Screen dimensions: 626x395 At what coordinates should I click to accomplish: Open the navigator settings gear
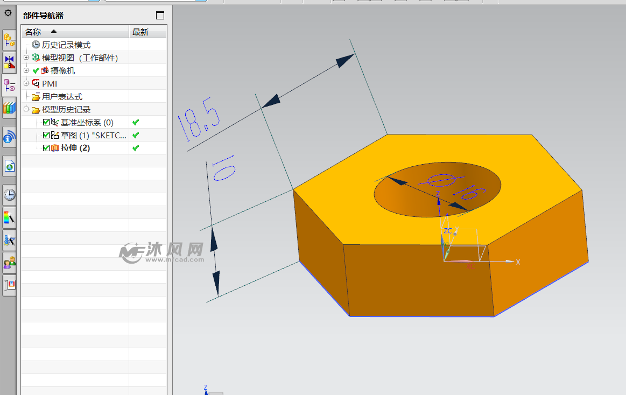coord(8,13)
